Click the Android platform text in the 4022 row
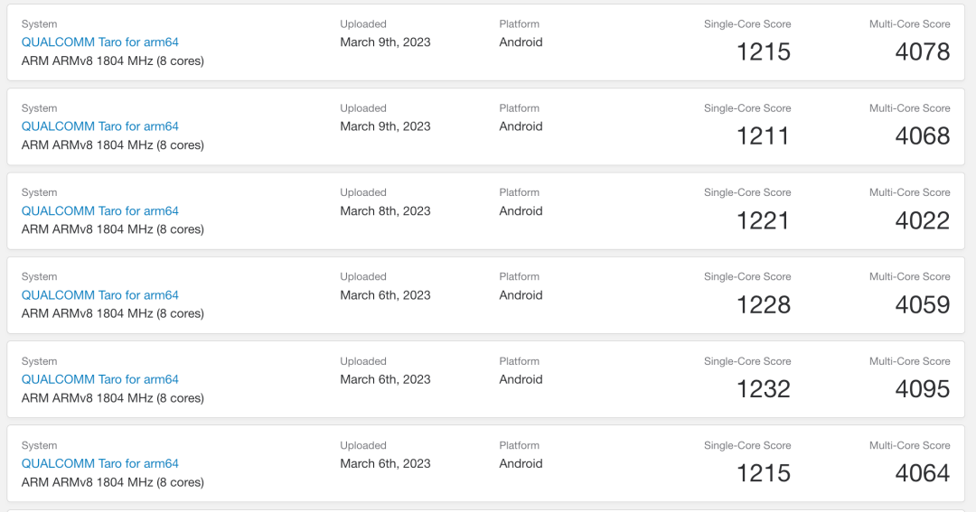976x512 pixels. [521, 210]
